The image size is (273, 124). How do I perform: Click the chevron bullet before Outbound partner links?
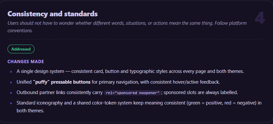click(x=11, y=93)
